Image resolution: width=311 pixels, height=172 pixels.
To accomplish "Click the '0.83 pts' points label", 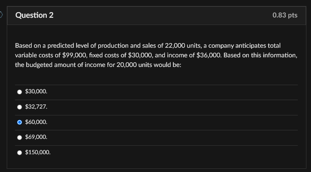I will pyautogui.click(x=285, y=15).
